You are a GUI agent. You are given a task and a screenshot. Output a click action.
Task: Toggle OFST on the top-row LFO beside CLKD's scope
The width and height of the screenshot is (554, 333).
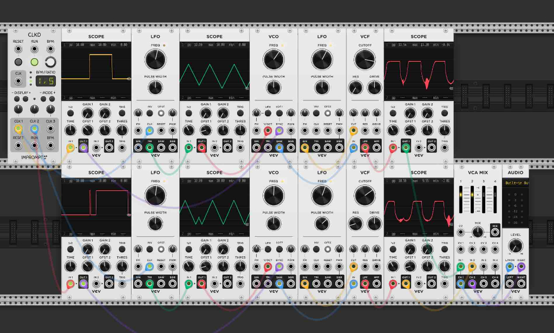point(161,114)
